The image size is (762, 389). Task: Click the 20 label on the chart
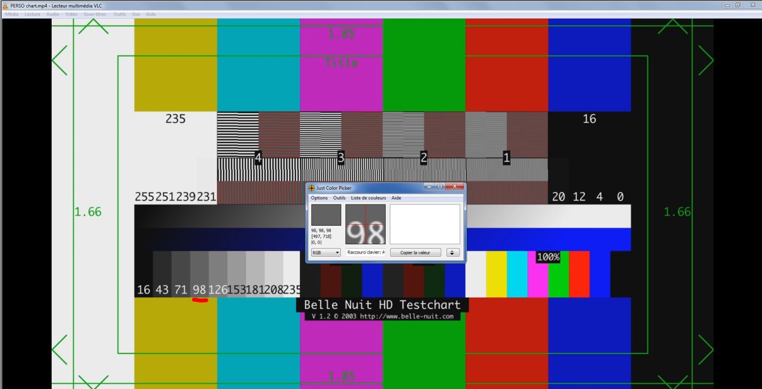tap(559, 197)
